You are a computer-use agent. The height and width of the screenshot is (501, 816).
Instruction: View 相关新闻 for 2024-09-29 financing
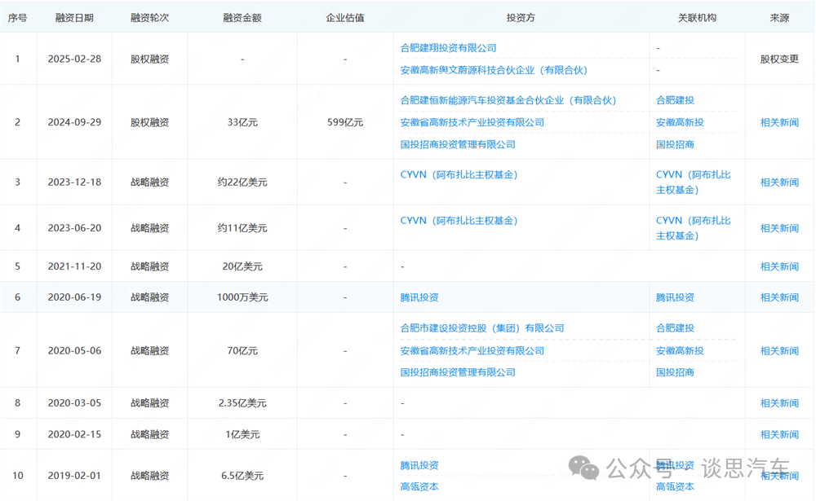pos(779,123)
